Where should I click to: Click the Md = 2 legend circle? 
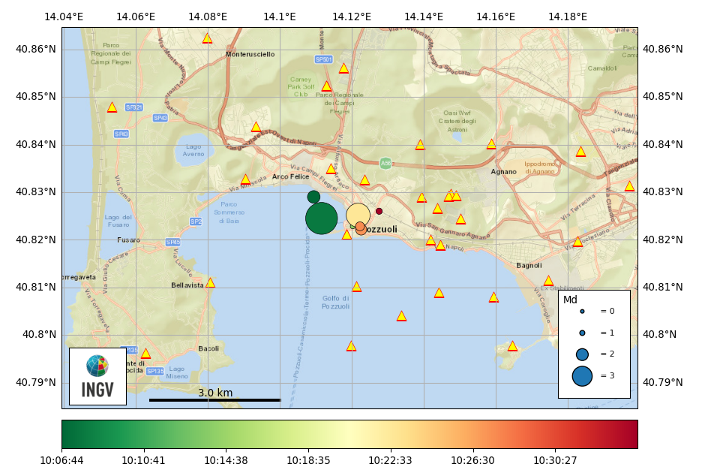582,354
